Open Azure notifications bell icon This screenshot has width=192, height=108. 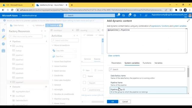click(129, 15)
